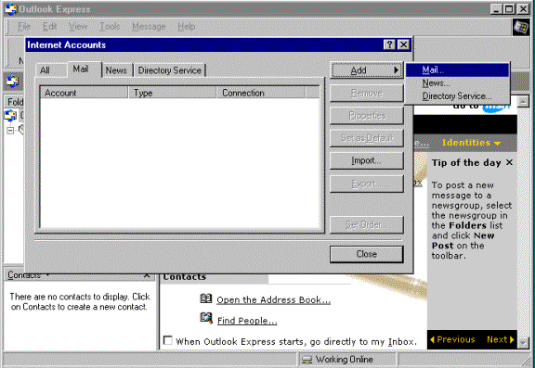Sort the list by the Account column header
Viewport: 535px width, 368px height.
coord(85,93)
